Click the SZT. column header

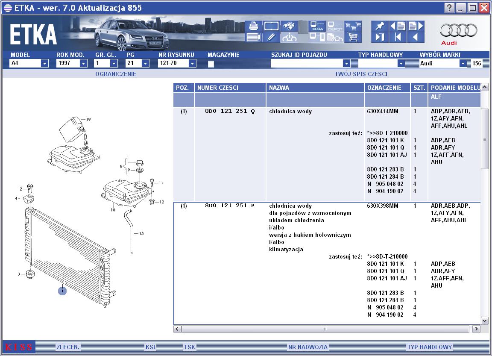click(x=419, y=88)
